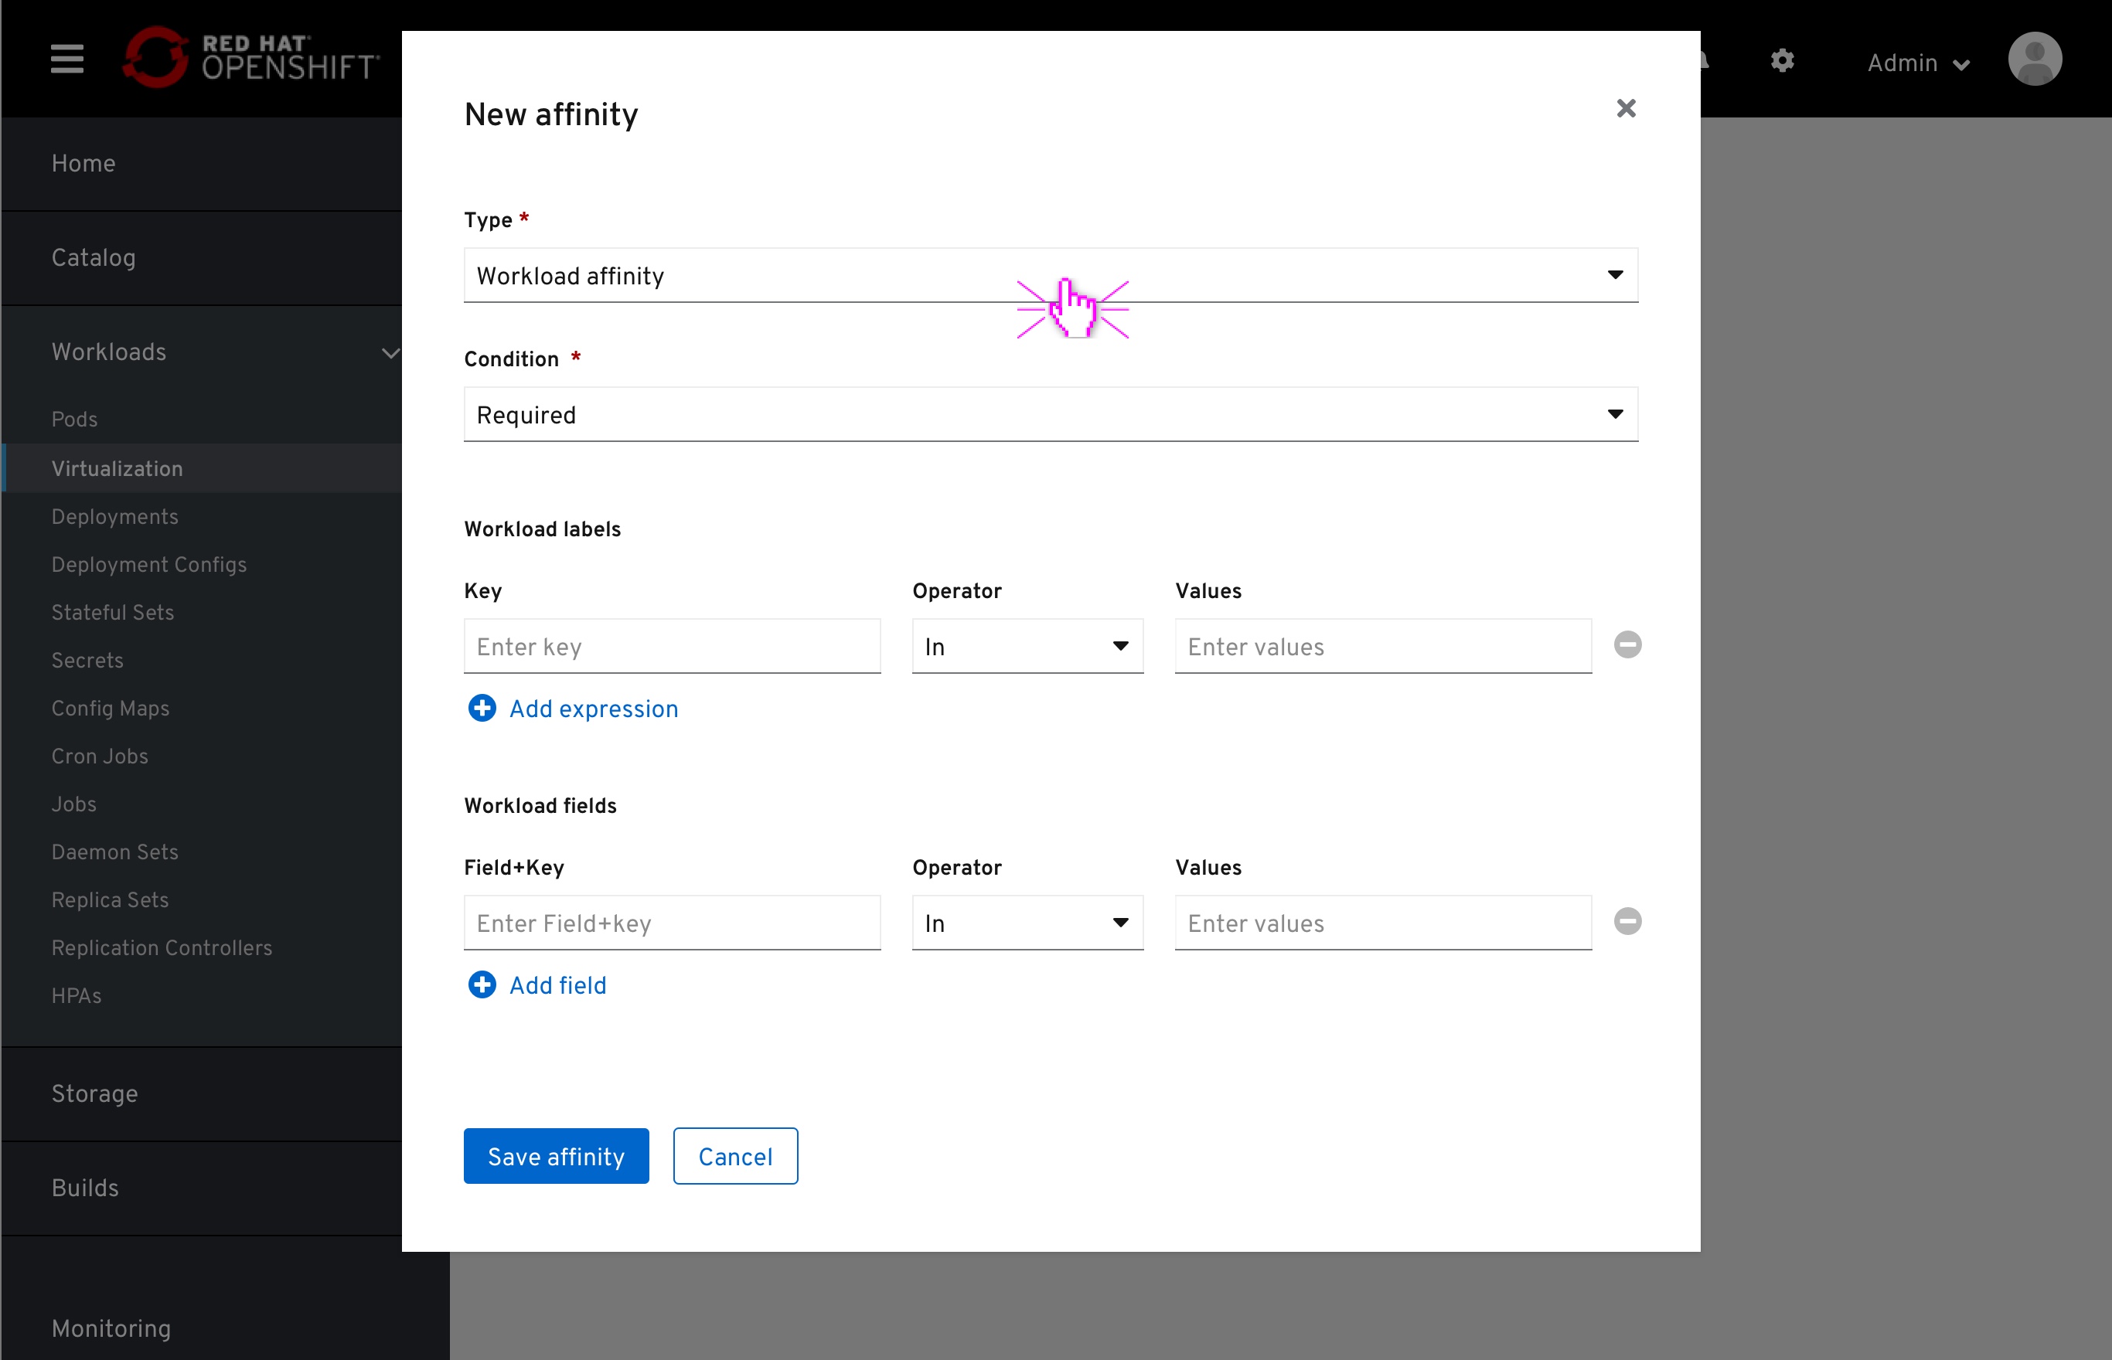Select the Pods menu item
This screenshot has height=1360, width=2112.
pos(74,419)
